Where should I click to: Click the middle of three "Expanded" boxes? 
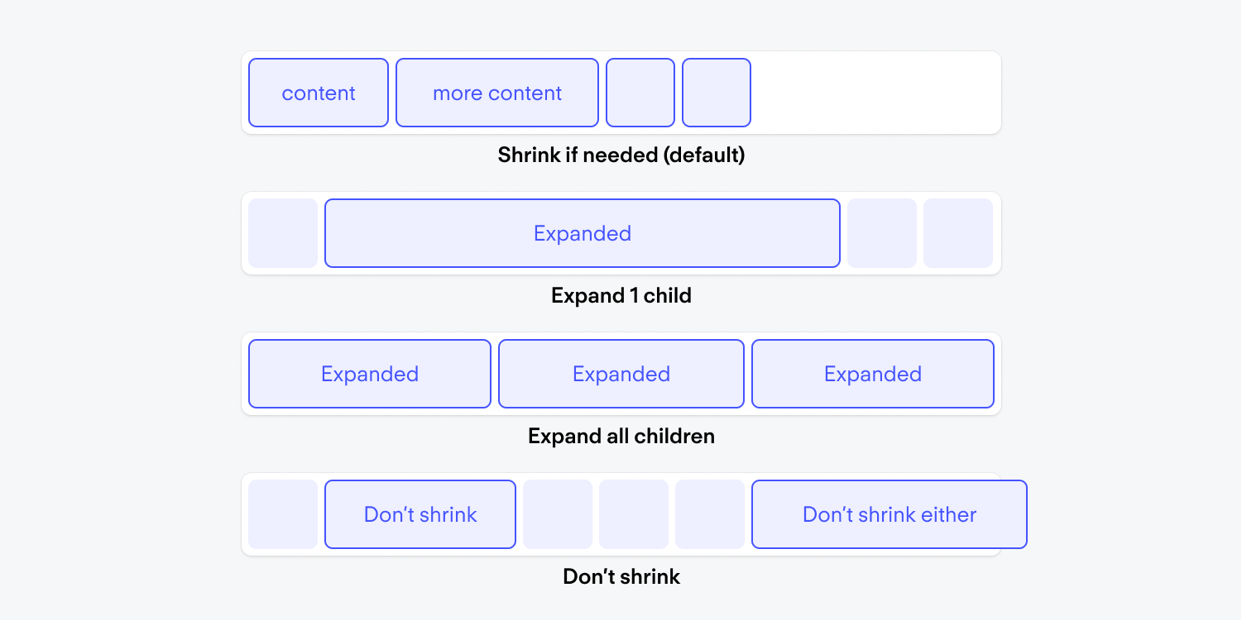point(621,374)
